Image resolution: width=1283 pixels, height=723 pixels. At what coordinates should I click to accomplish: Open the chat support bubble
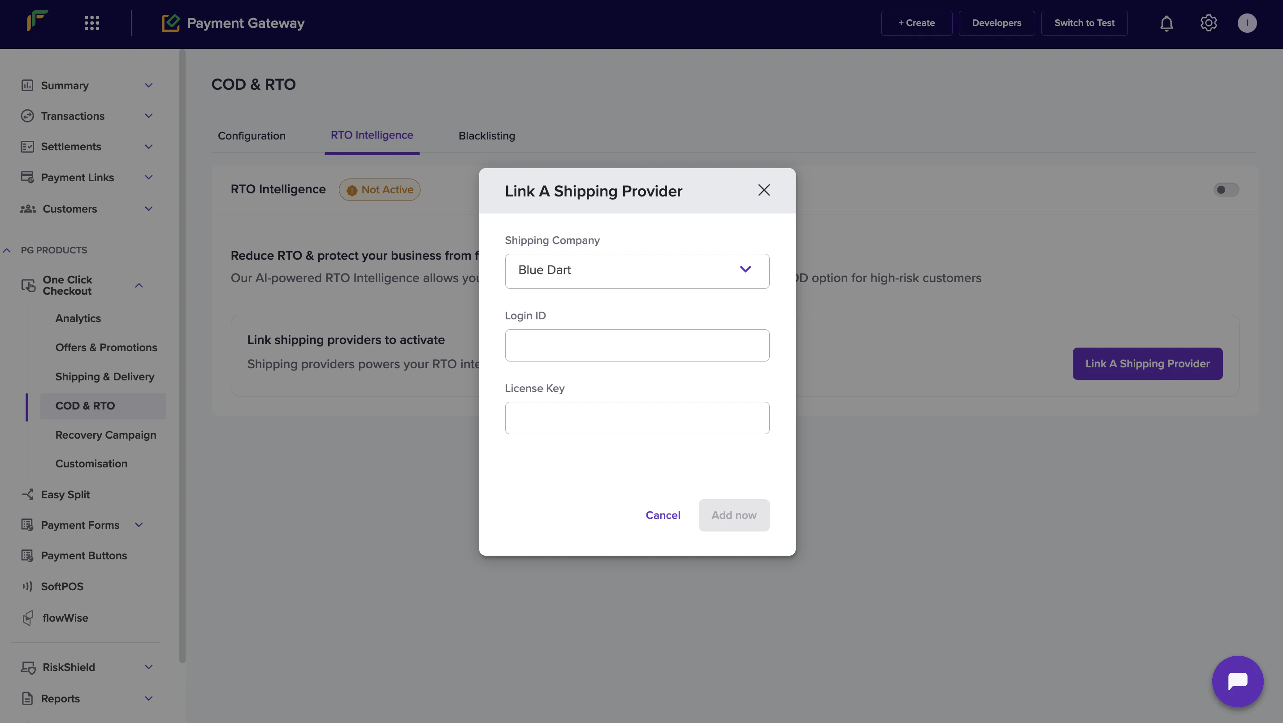(x=1237, y=681)
